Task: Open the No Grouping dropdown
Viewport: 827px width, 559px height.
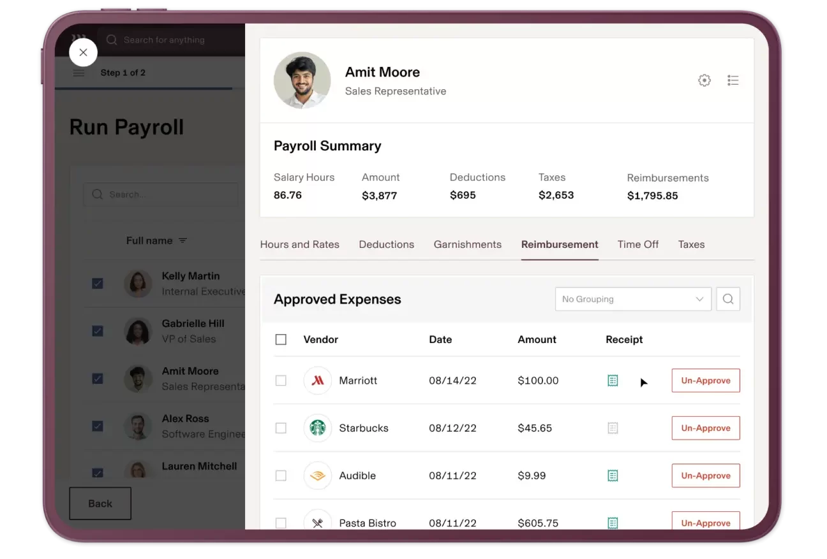Action: (x=632, y=298)
